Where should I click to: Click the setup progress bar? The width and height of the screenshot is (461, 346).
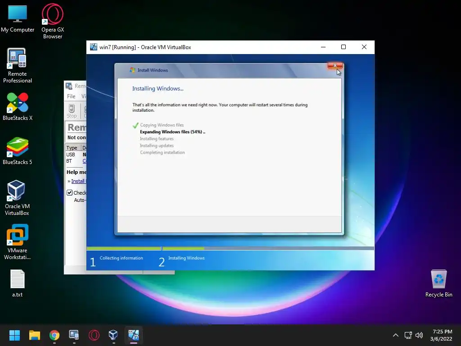(x=230, y=248)
